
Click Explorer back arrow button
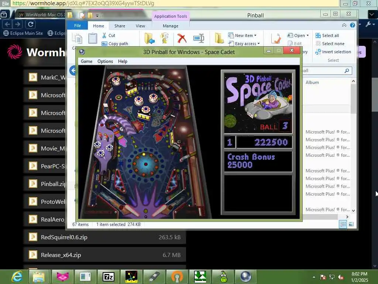pyautogui.click(x=73, y=71)
